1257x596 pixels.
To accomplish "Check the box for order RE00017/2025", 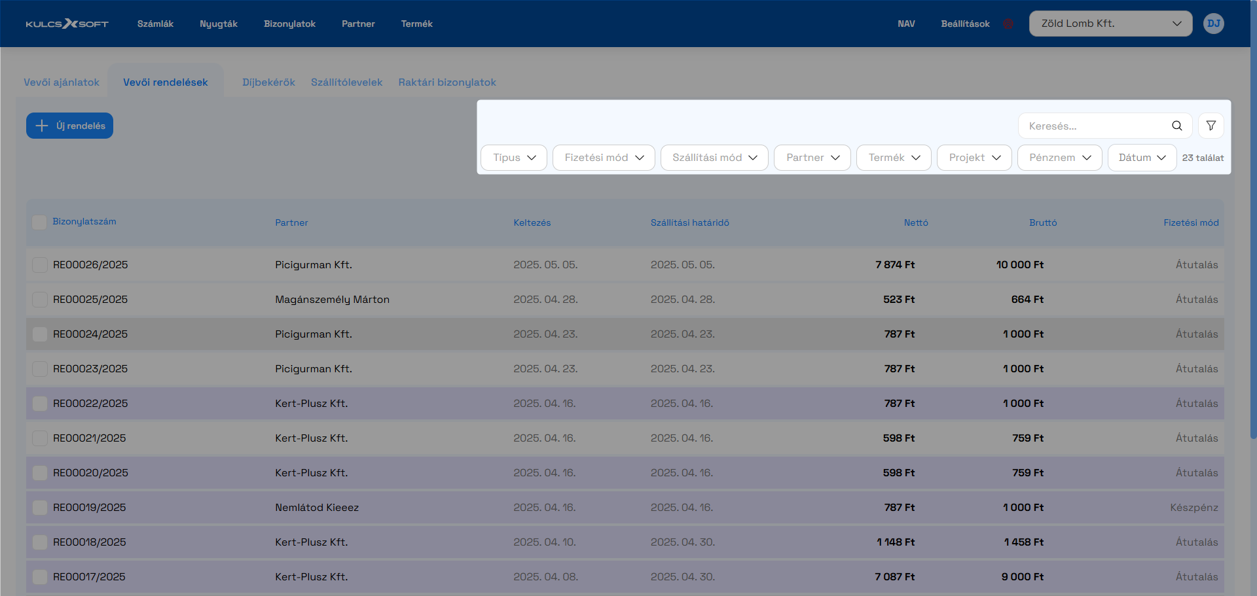I will point(39,577).
